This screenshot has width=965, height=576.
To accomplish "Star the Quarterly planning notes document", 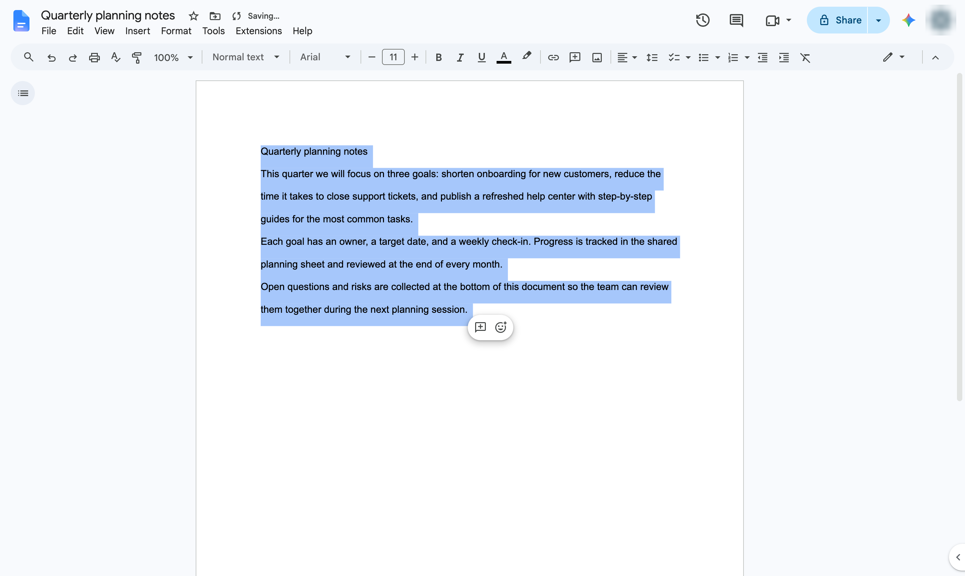I will point(193,16).
